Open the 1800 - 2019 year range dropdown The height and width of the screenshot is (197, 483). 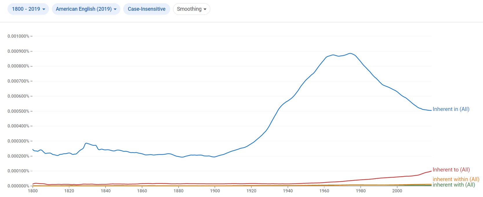(28, 9)
